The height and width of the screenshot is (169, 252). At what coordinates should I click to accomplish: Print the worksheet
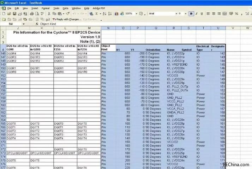pos(32,14)
